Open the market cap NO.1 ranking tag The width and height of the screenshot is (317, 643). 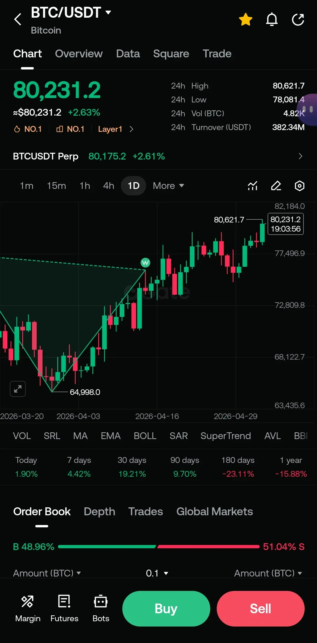pos(70,129)
